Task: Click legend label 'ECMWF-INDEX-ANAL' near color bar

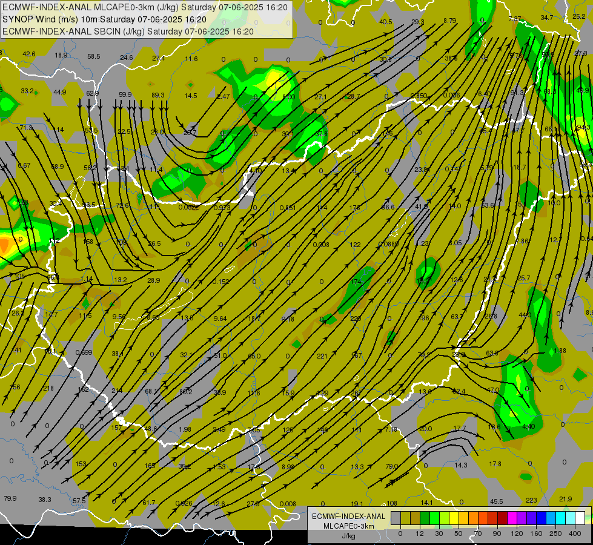Action: click(349, 517)
